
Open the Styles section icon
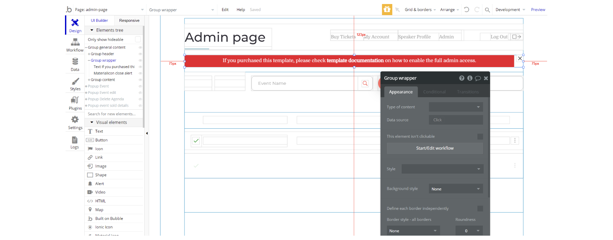point(75,84)
